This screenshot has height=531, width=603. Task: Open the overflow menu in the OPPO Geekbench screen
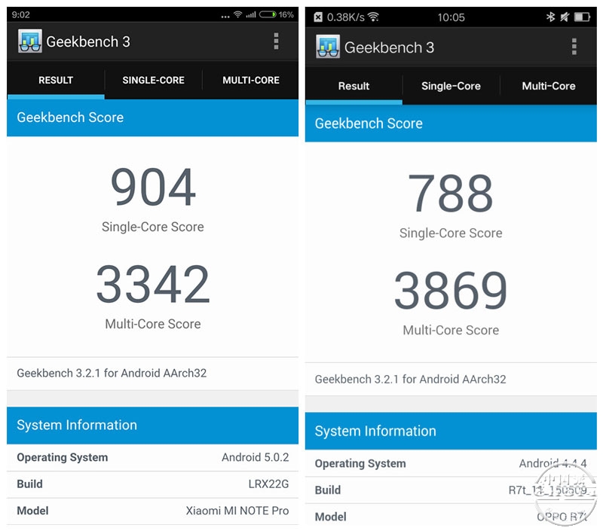[574, 47]
